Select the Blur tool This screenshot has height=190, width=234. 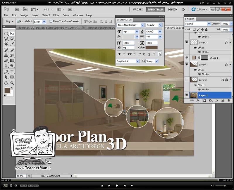6,66
